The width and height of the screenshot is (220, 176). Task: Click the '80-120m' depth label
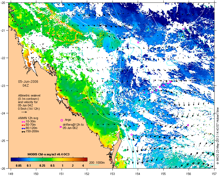tap(31, 128)
